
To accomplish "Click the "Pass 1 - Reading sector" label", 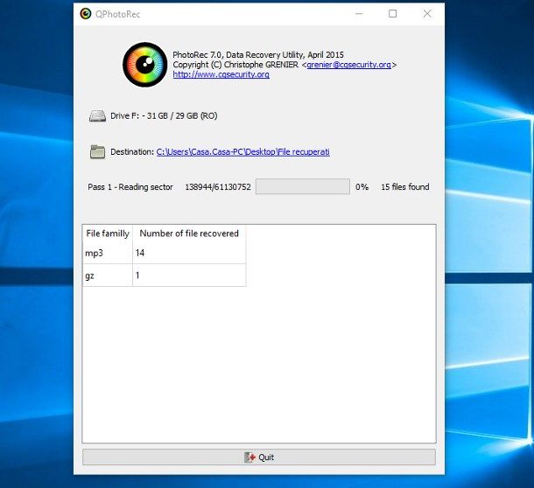I will coord(130,187).
